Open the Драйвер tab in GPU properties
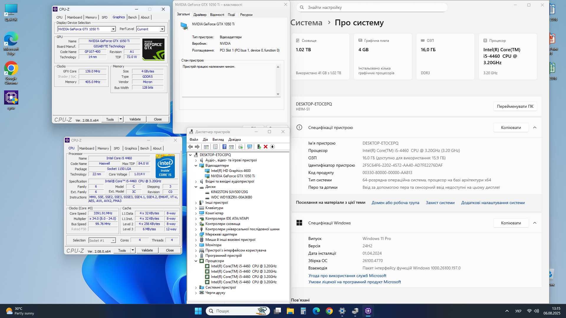This screenshot has width=566, height=318. click(x=200, y=15)
